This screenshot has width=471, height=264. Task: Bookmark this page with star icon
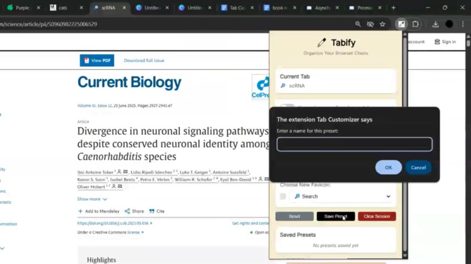[382, 24]
